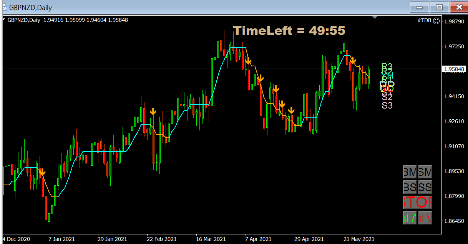
Task: Click the S3 pivot level label
Action: pos(387,106)
